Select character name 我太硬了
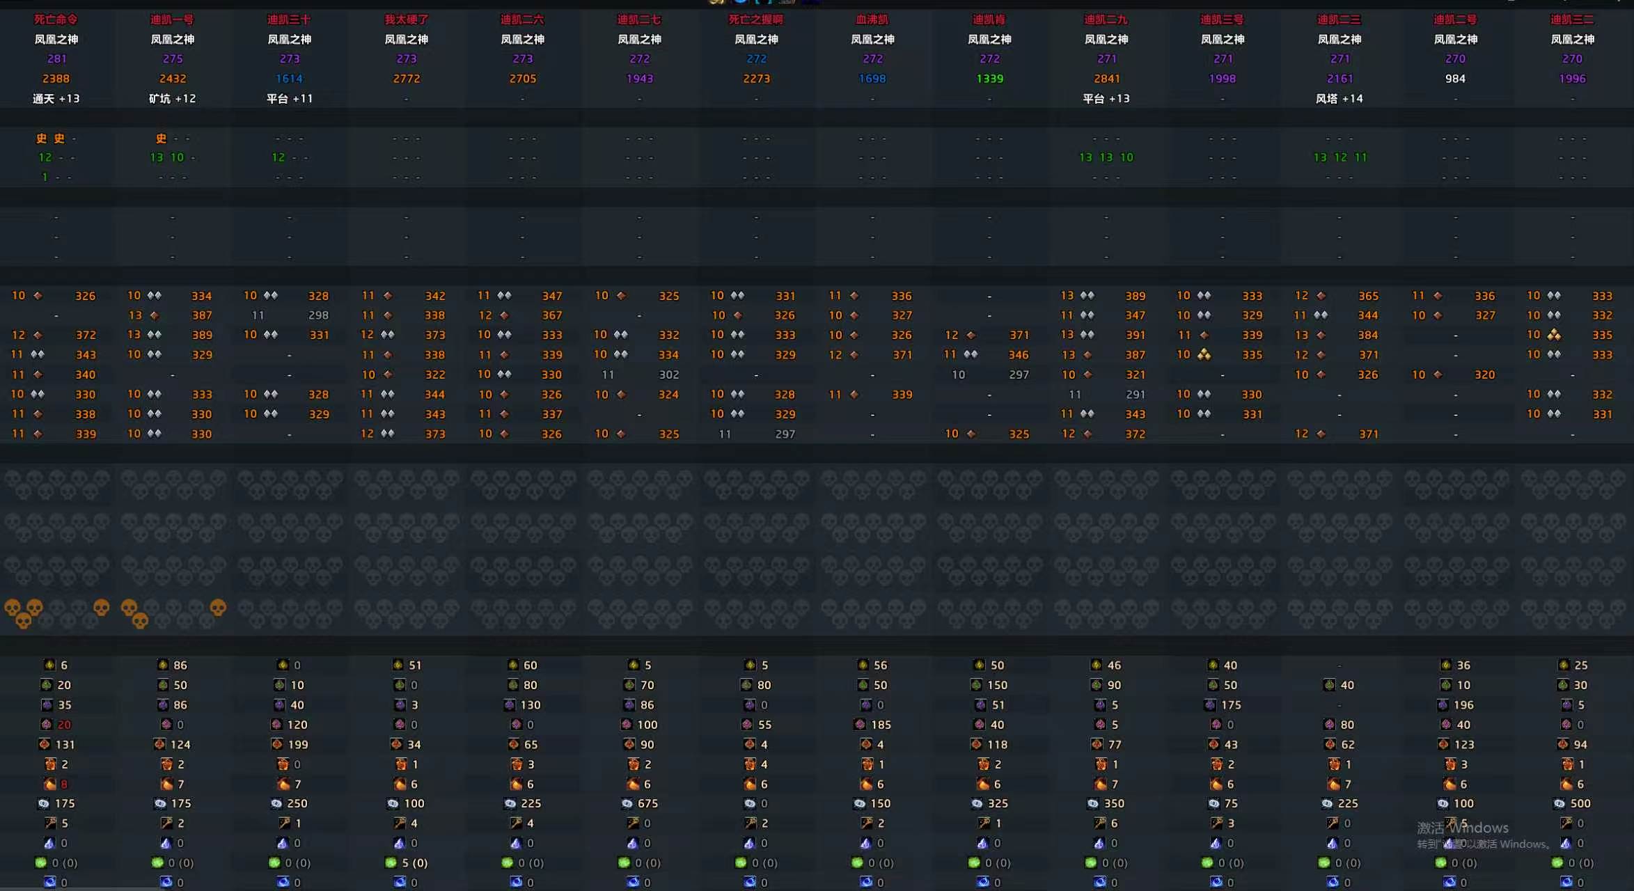Image resolution: width=1634 pixels, height=891 pixels. click(407, 19)
